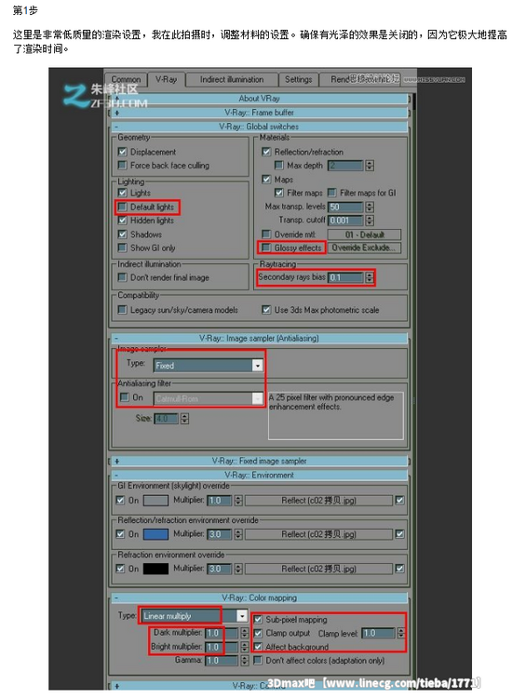Click the Transp. cutoff value field
Viewport: 512px width, 698px height.
[x=345, y=221]
